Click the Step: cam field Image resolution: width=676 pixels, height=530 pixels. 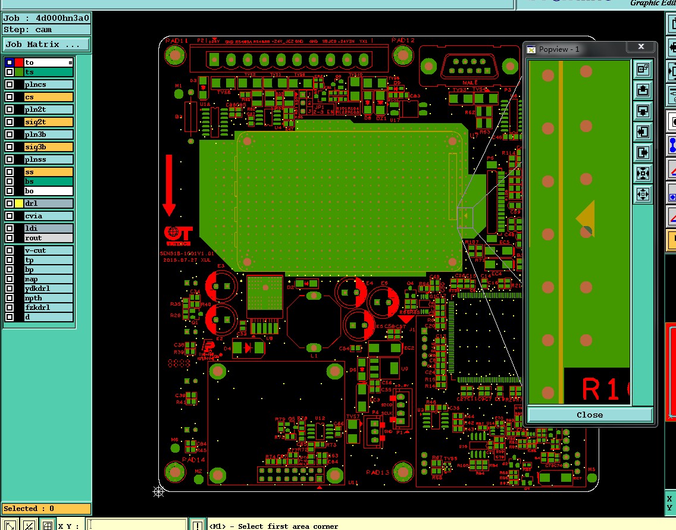pyautogui.click(x=46, y=29)
